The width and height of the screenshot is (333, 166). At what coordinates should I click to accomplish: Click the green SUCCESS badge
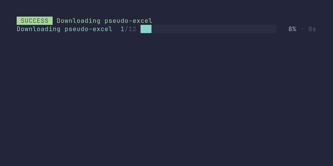(35, 21)
